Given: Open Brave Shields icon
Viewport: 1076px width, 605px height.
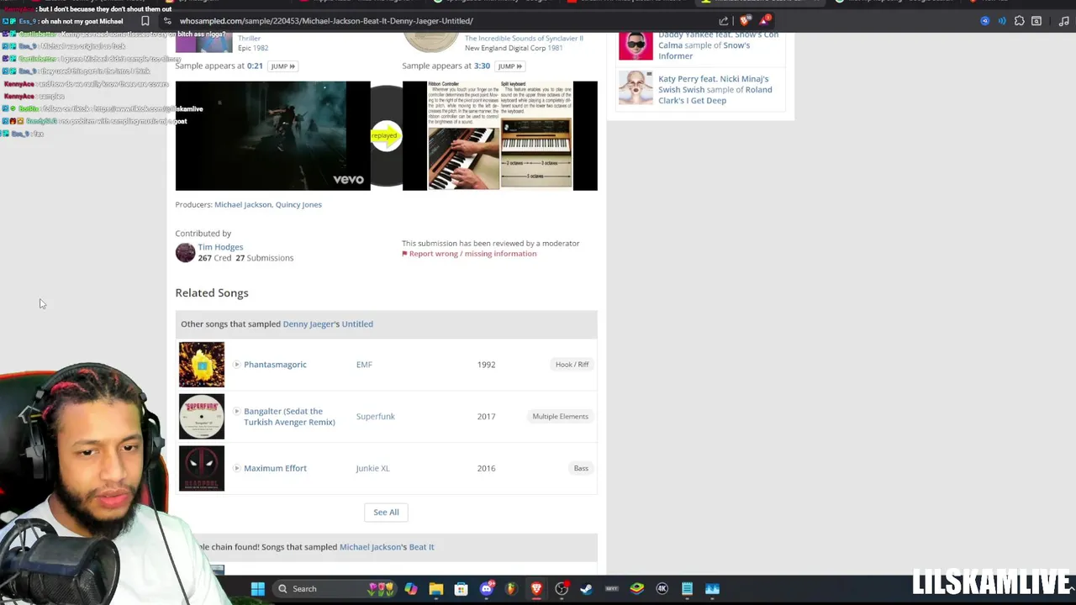Looking at the screenshot, I should pyautogui.click(x=745, y=21).
